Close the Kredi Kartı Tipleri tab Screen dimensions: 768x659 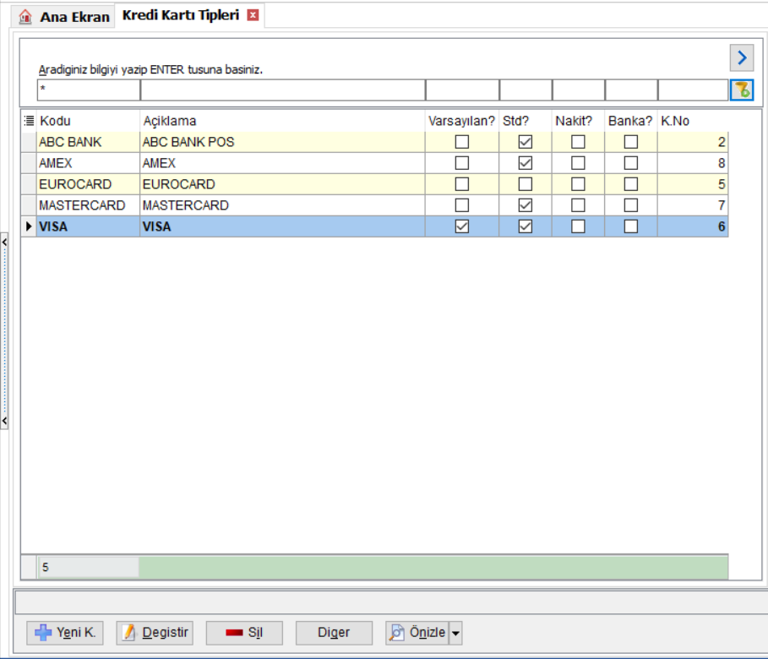point(253,15)
